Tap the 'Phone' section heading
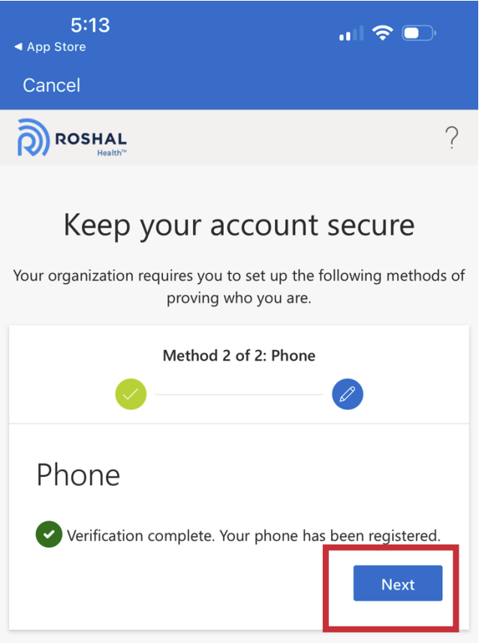The height and width of the screenshot is (643, 482). (x=77, y=475)
